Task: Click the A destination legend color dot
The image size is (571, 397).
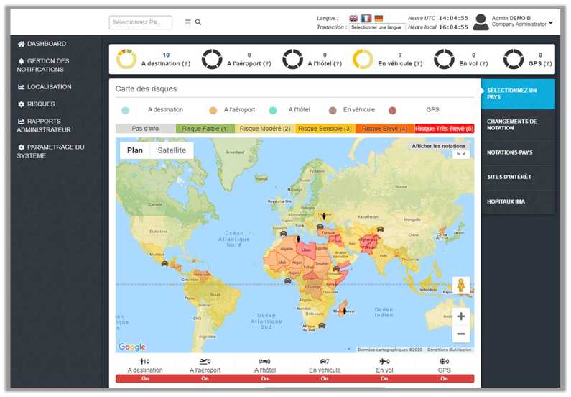Action: (x=125, y=111)
